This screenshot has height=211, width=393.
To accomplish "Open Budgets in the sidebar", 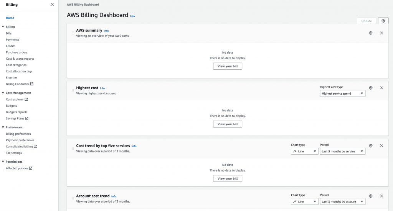I will 12,106.
